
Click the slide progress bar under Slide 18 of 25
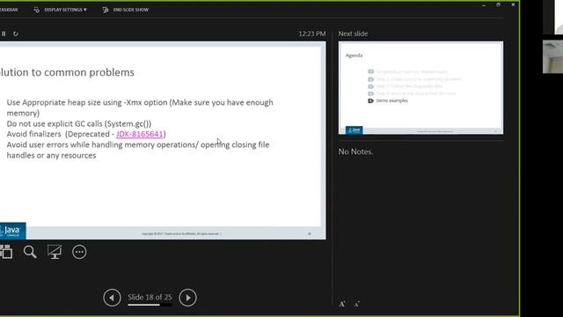point(150,306)
